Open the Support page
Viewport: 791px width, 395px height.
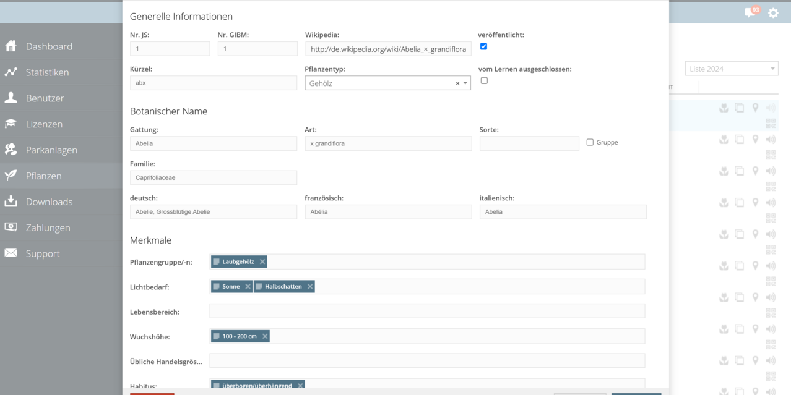pyautogui.click(x=61, y=253)
